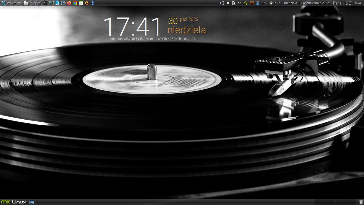The height and width of the screenshot is (205, 364).
Task: Open the system monitor launcher icon
Action: point(51,3)
